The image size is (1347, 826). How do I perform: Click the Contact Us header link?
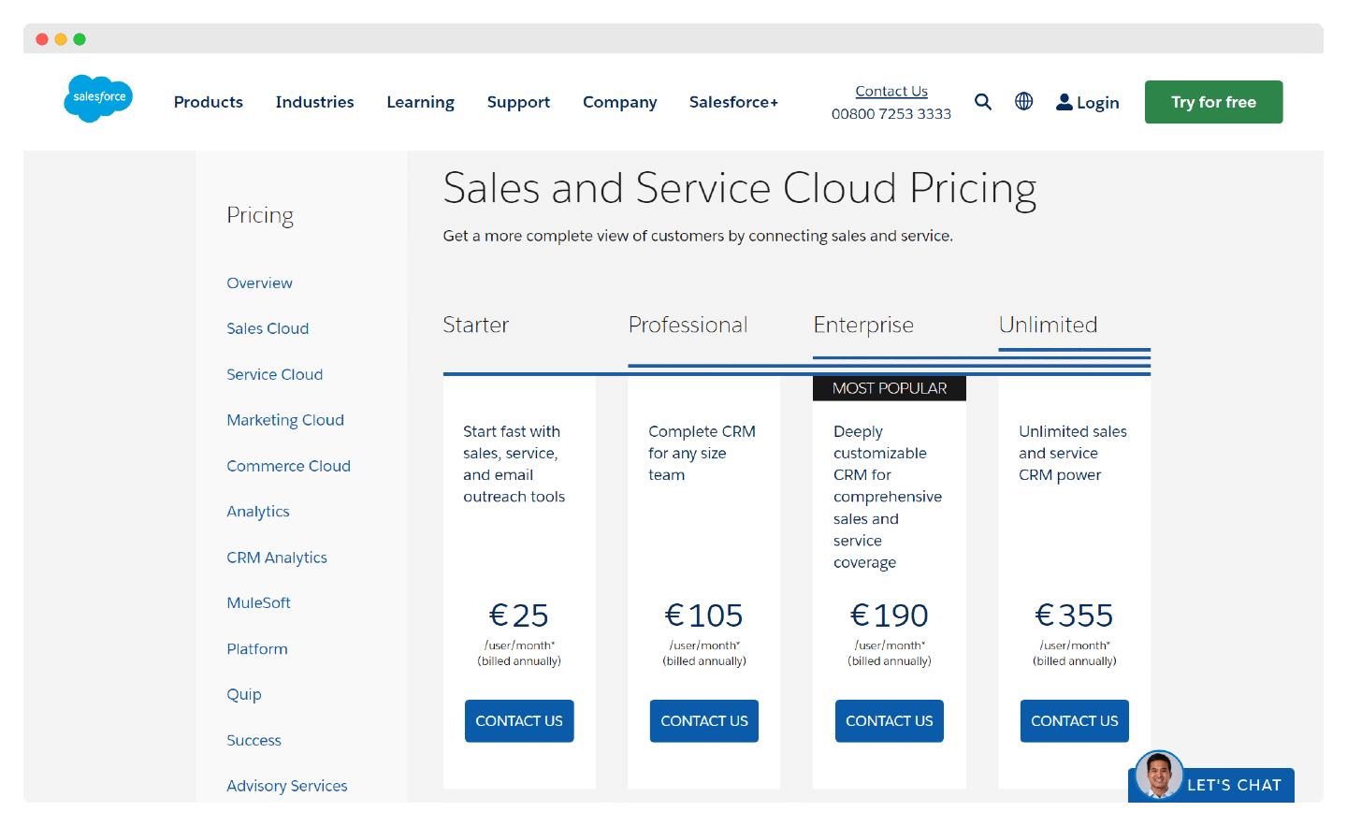pyautogui.click(x=891, y=91)
